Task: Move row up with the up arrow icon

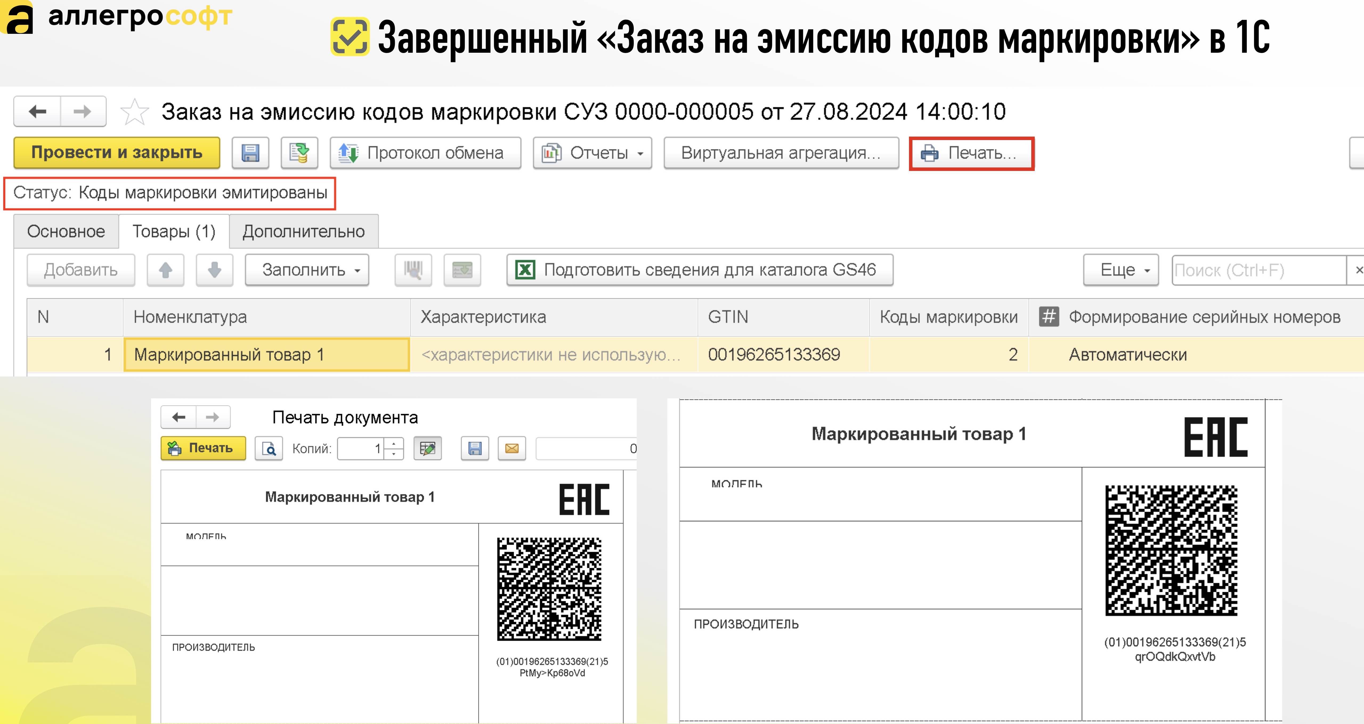Action: click(166, 270)
